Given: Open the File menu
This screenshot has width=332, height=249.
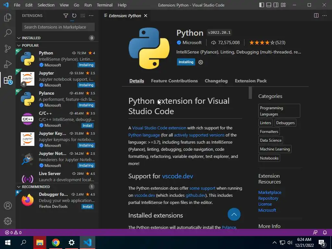Looking at the screenshot, I should pos(17,5).
